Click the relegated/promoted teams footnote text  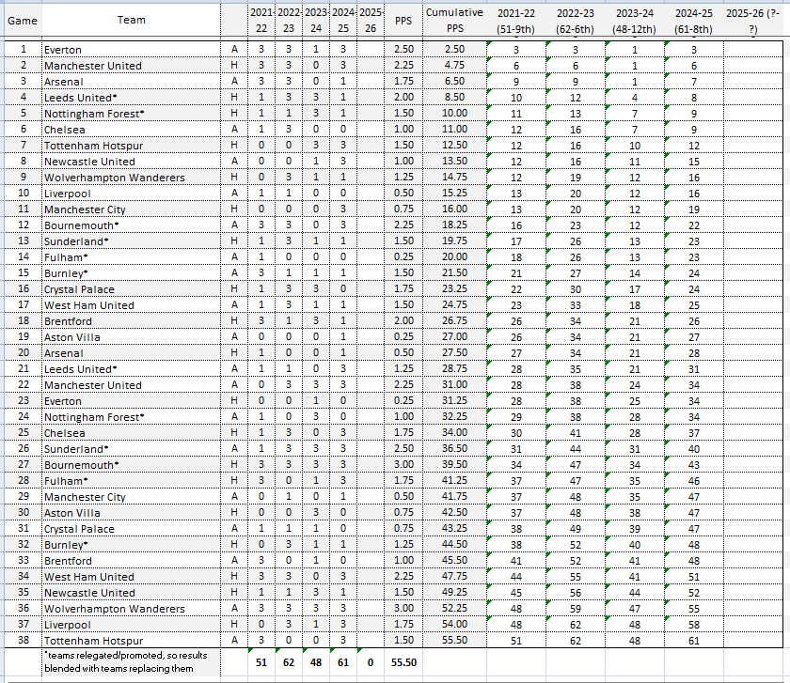point(125,661)
